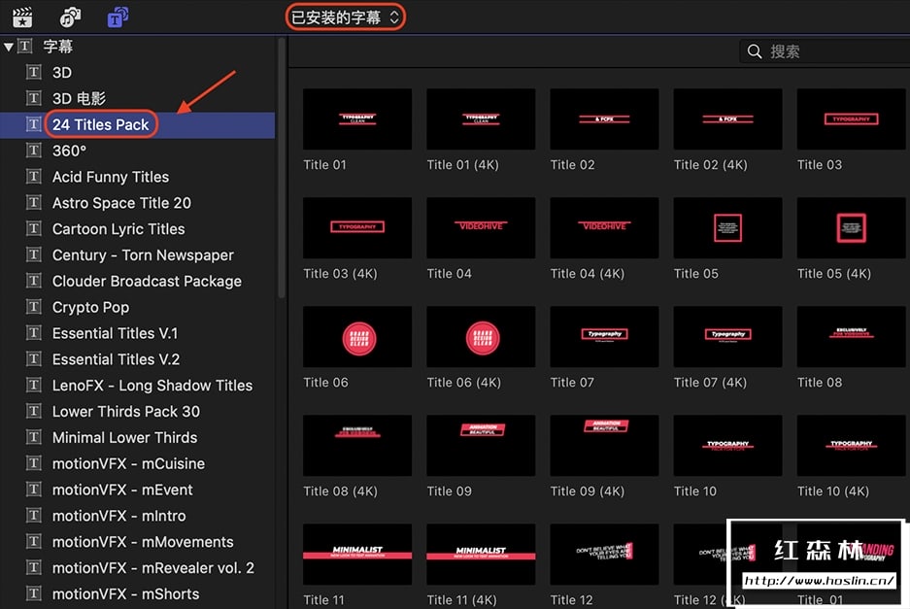Select the Title 04 VIDEOHIVE thumbnail
The height and width of the screenshot is (609, 910).
coord(481,227)
